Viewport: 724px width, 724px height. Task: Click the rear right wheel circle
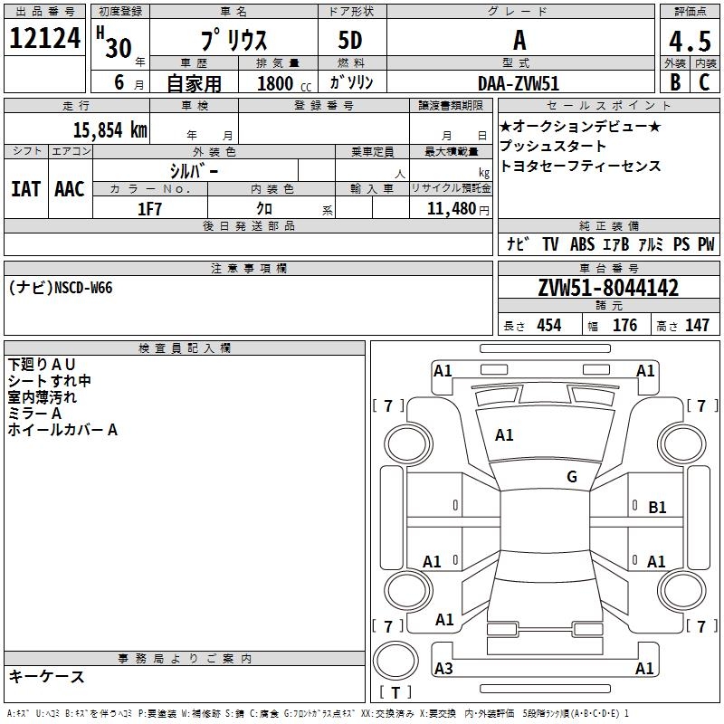(x=681, y=590)
